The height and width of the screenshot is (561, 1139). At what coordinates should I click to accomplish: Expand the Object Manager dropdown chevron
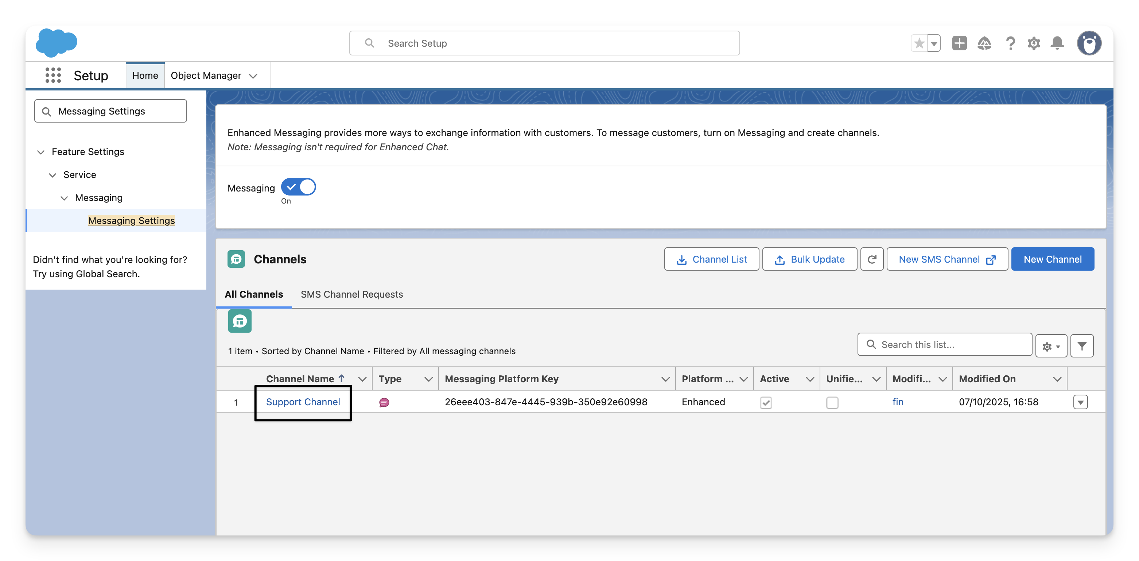pyautogui.click(x=253, y=76)
